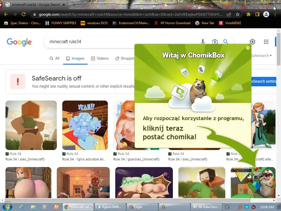The width and height of the screenshot is (281, 211).
Task: Click the orange magnifier tray icon
Action: pyautogui.click(x=240, y=207)
